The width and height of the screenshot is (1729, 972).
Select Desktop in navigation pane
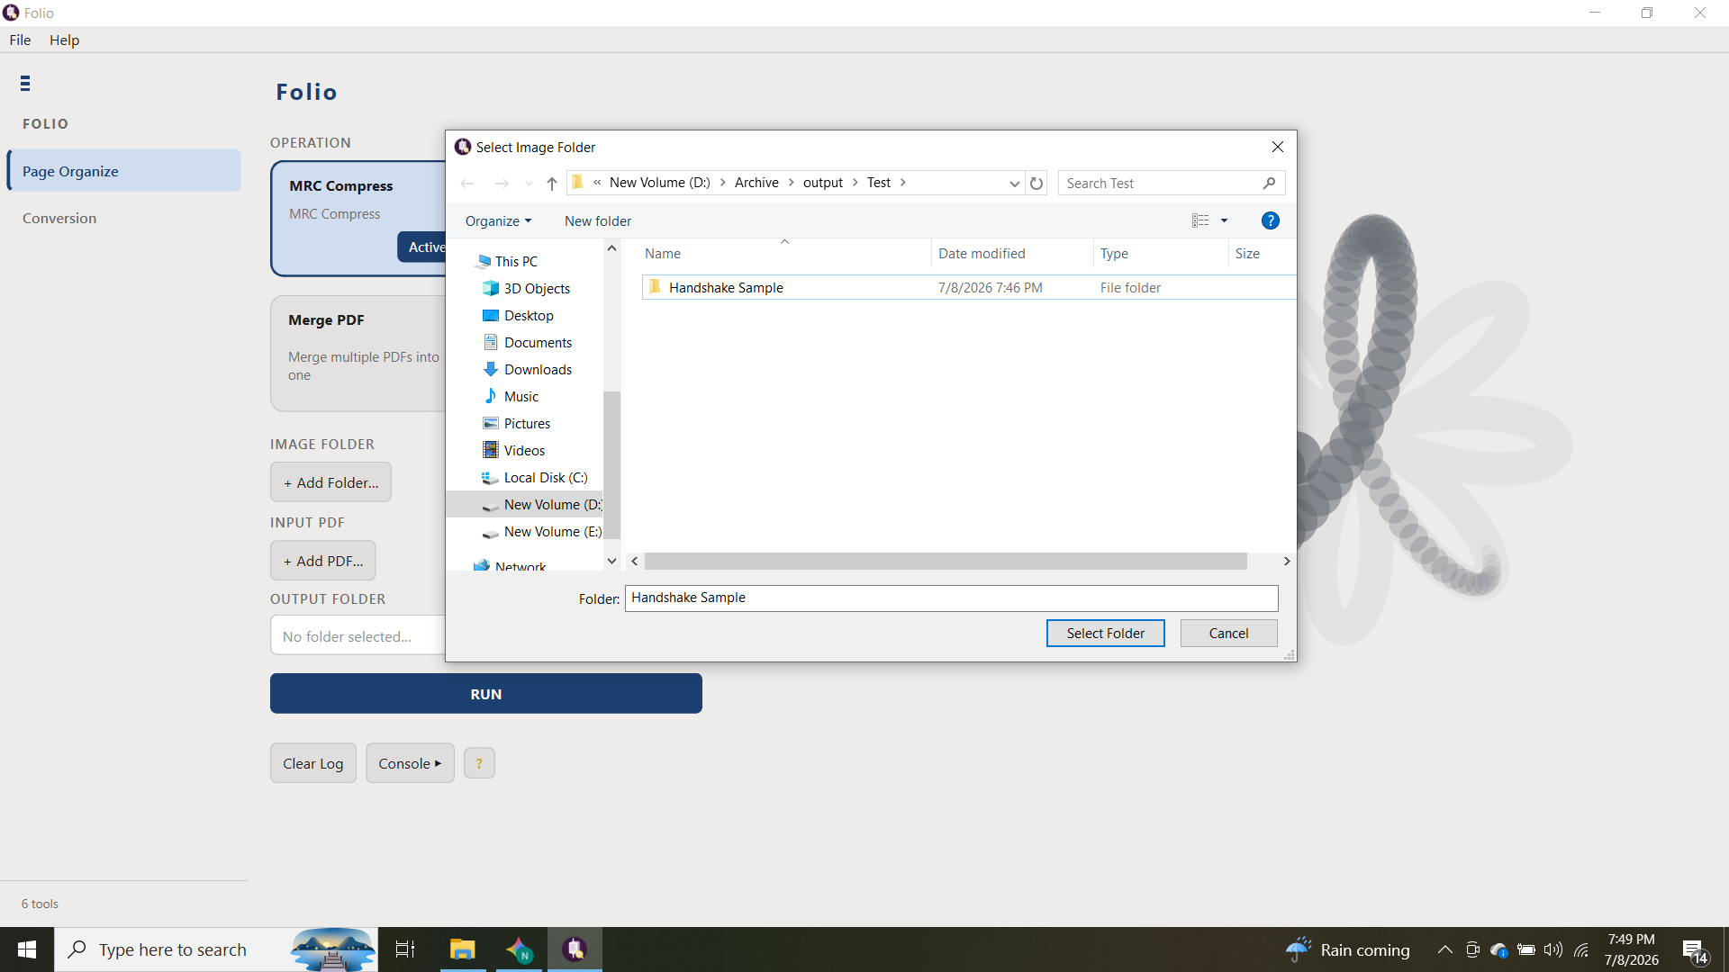(x=529, y=316)
